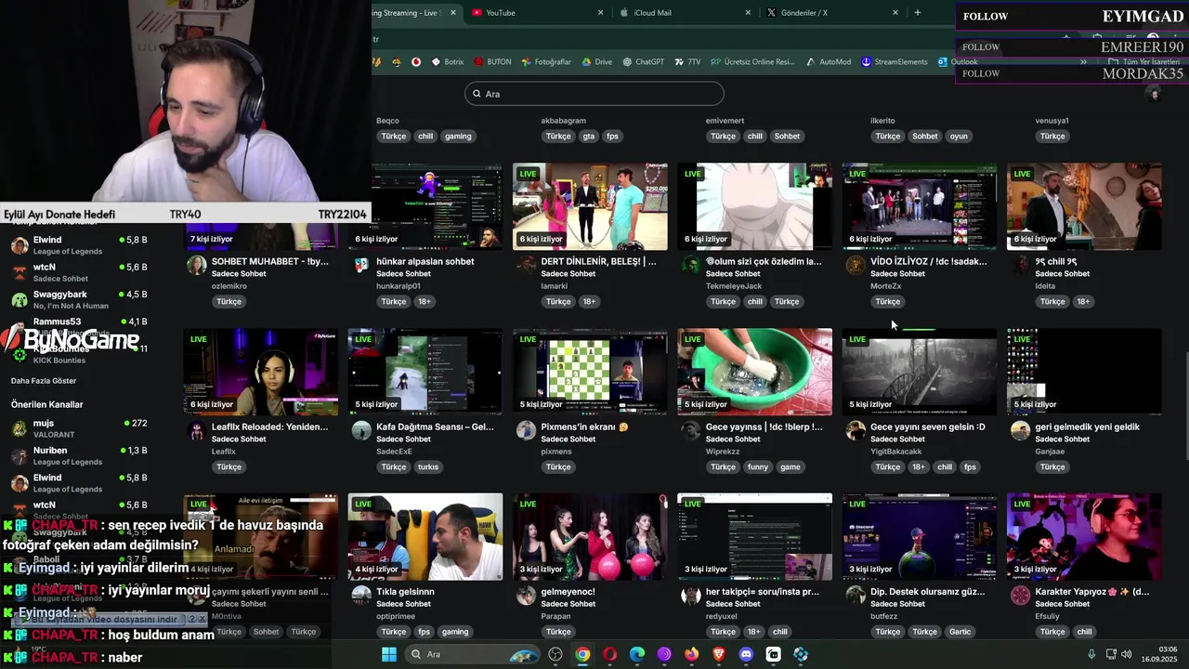Screen dimensions: 1189x669
Task: Open Tıkla gelsinnn stream title
Action: tap(405, 592)
